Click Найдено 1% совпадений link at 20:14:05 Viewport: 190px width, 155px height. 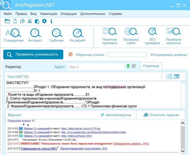[37, 128]
